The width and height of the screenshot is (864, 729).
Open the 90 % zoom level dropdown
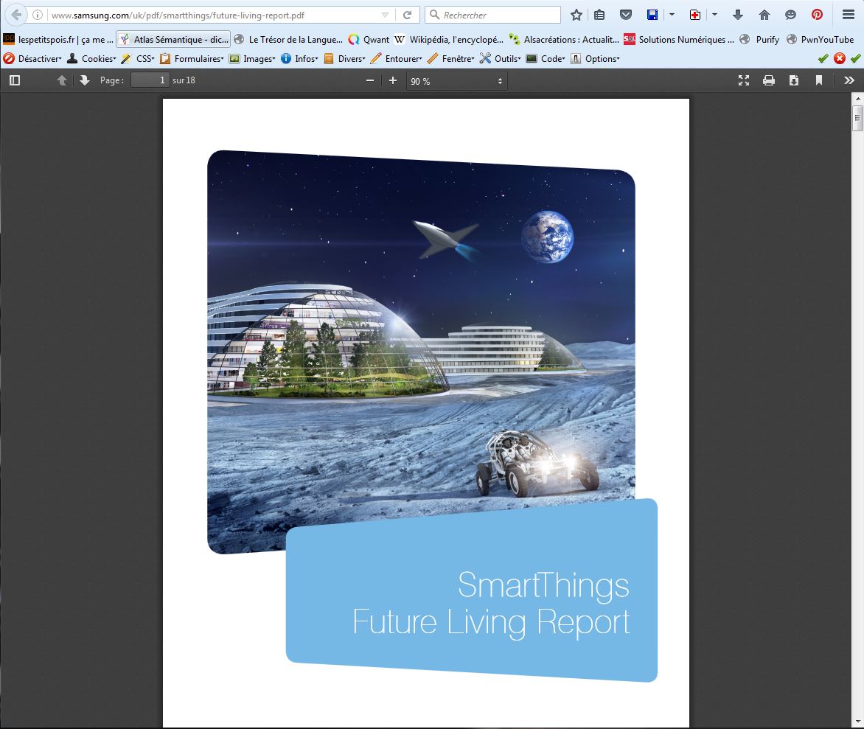point(457,81)
